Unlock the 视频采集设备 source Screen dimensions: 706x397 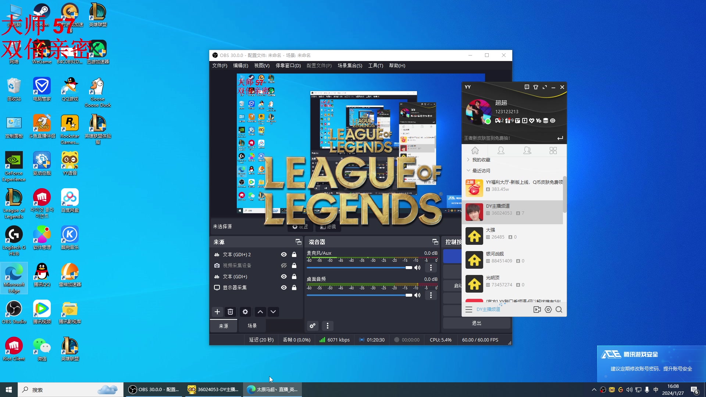[x=294, y=265]
